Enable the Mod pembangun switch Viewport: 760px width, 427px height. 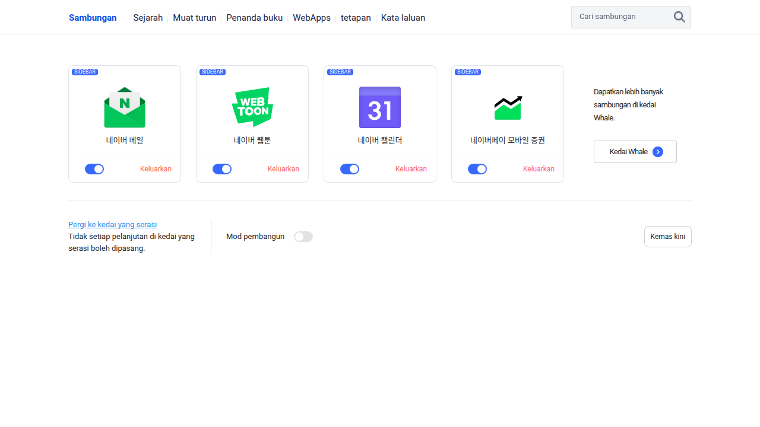(x=303, y=237)
